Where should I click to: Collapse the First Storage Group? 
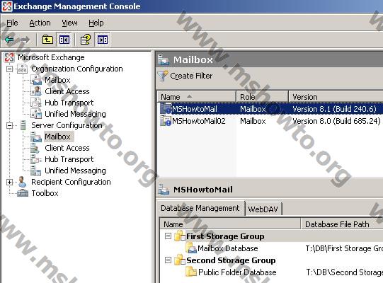[x=168, y=236]
